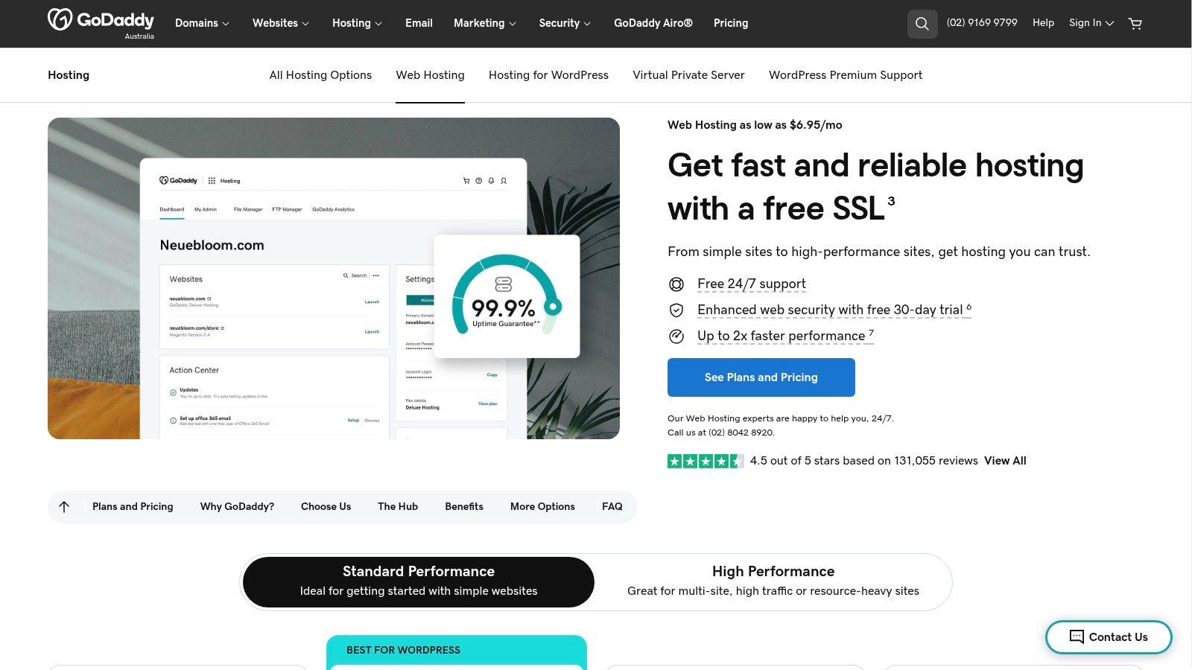Image resolution: width=1192 pixels, height=670 pixels.
Task: Click the security shield check icon
Action: point(676,310)
